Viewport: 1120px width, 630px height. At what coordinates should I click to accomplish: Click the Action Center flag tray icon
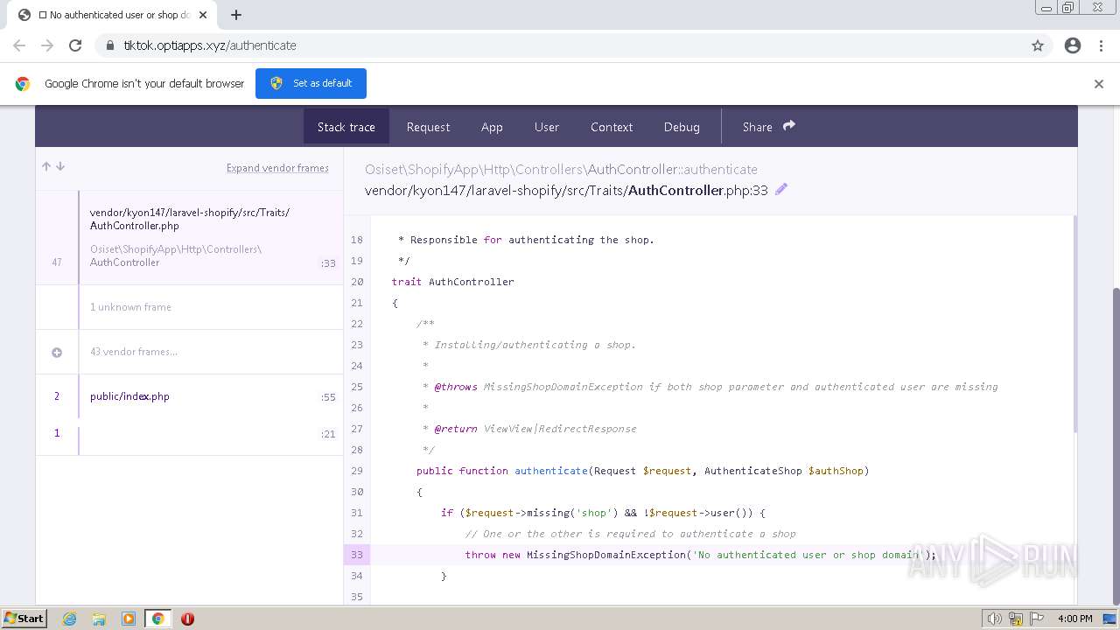[x=1038, y=619]
